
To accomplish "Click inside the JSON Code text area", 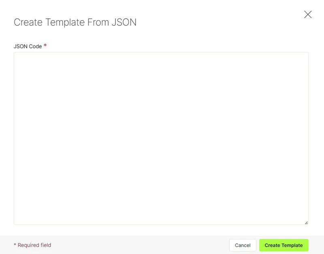I will pos(161,138).
